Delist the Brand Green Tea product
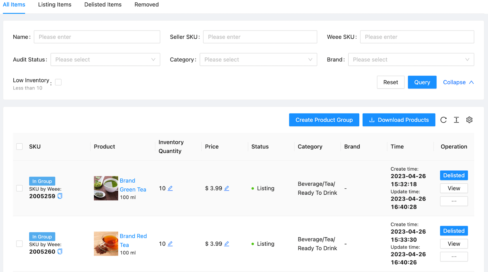 454,175
